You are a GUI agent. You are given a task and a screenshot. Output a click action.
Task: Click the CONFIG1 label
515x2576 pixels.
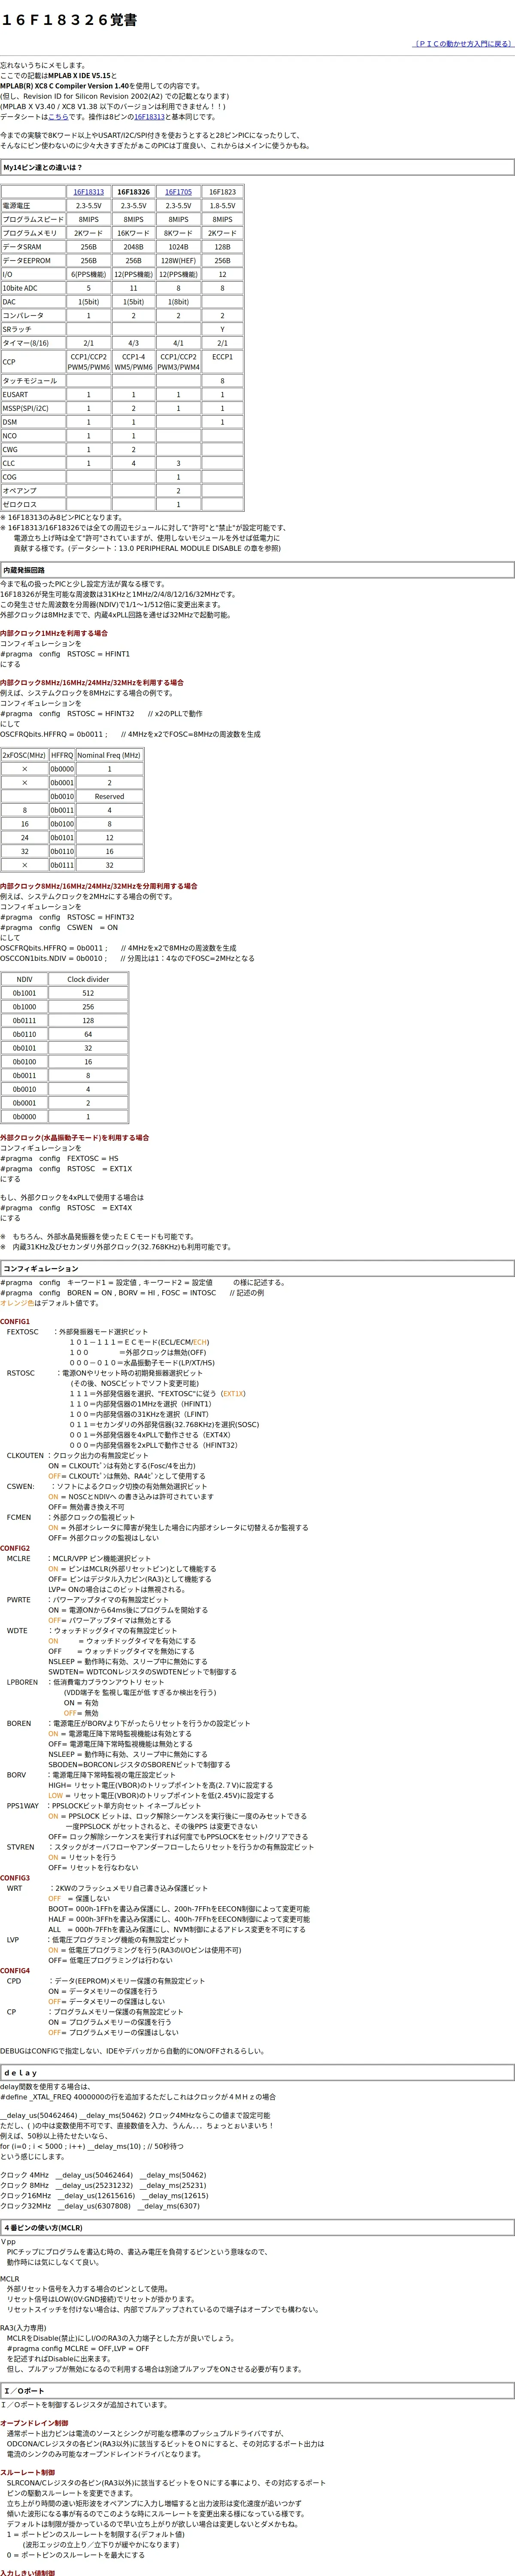point(15,1322)
